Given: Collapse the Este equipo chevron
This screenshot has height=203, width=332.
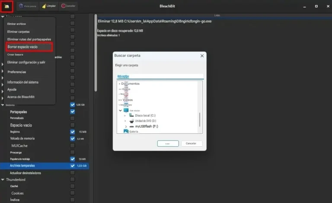Looking at the screenshot, I should click(120, 110).
